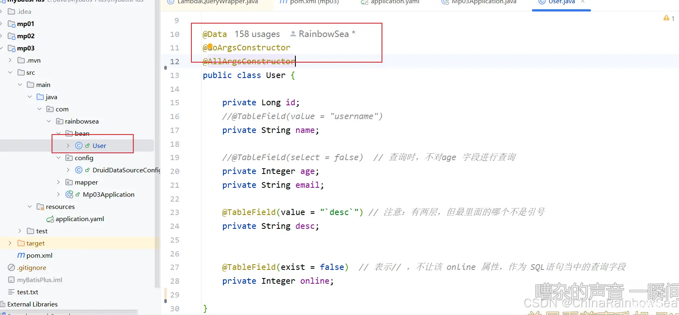Open DruidDataSourceConfig class
Screen dimensions: 679x315
pyautogui.click(x=126, y=170)
